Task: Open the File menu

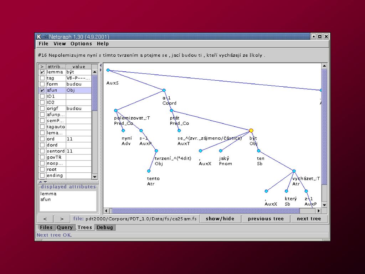Action: point(43,44)
